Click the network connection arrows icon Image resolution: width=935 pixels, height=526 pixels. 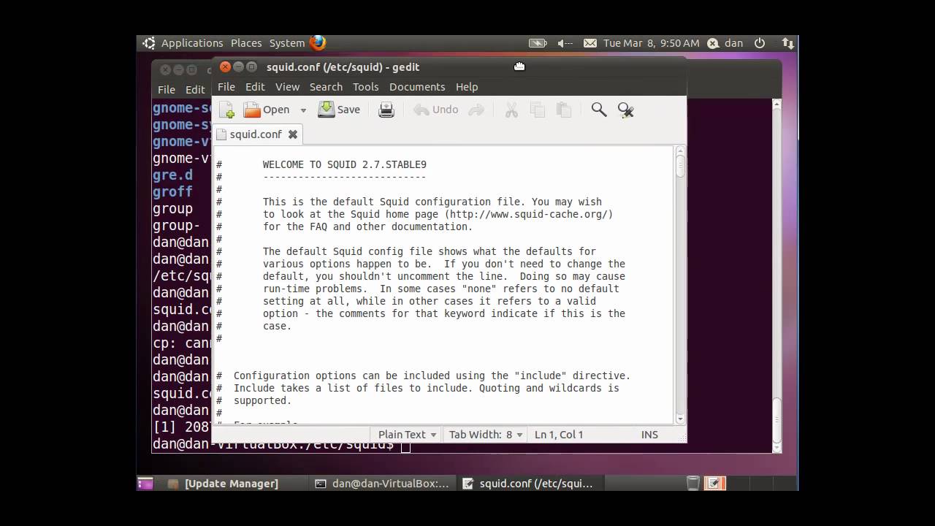pos(787,43)
